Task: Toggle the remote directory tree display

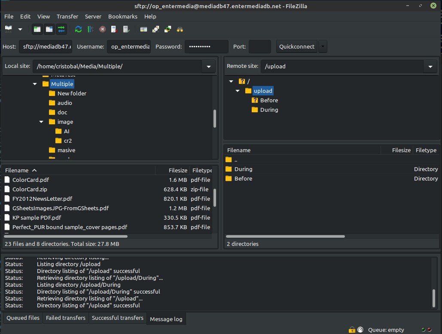Action: point(49,29)
